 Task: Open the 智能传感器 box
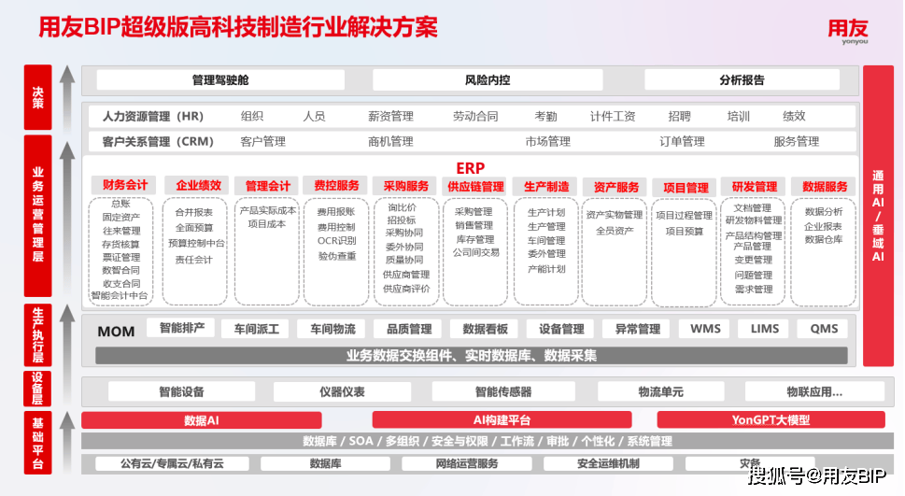(x=503, y=392)
